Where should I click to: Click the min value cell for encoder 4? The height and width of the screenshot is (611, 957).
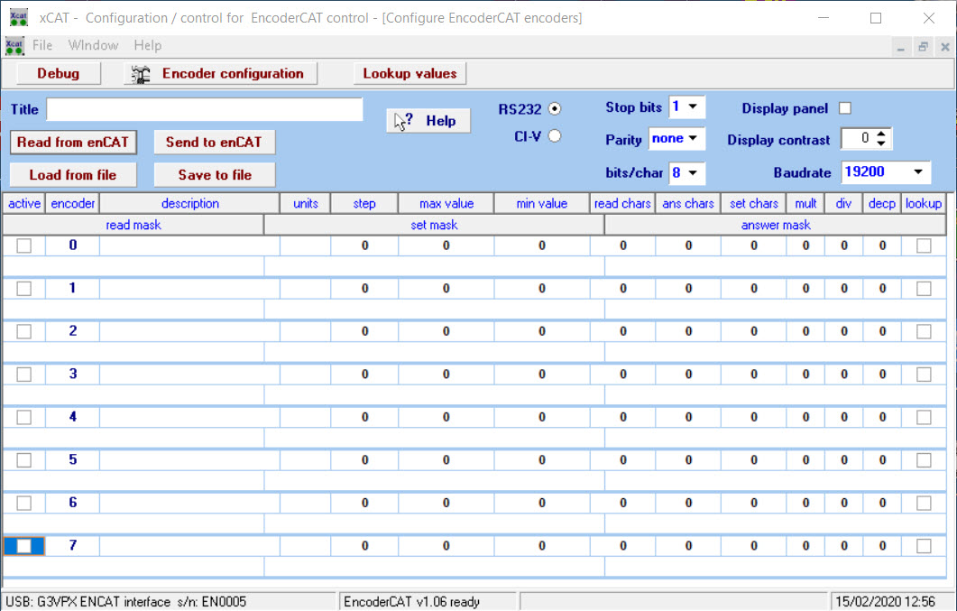[542, 417]
